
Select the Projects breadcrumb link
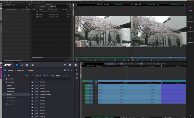31,70
